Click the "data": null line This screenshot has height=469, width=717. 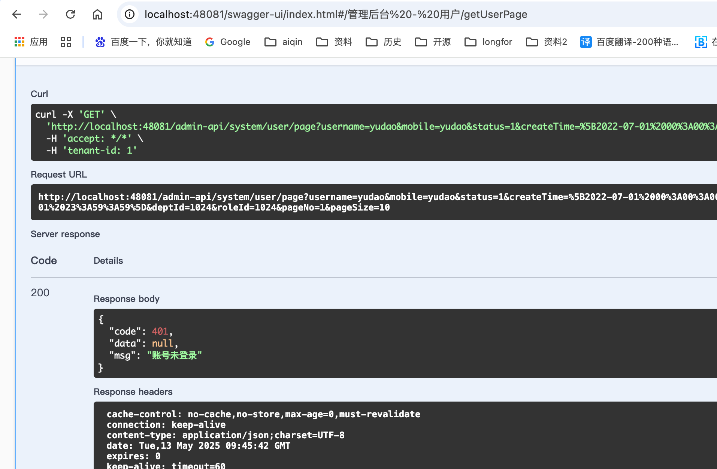(143, 343)
